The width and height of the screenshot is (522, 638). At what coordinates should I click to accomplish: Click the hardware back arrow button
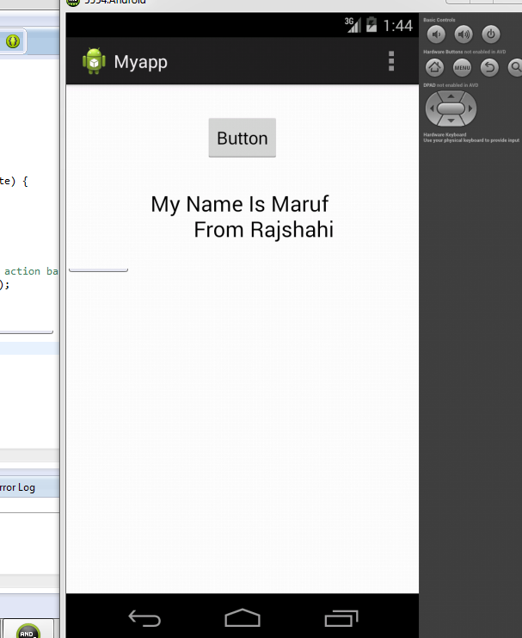489,67
